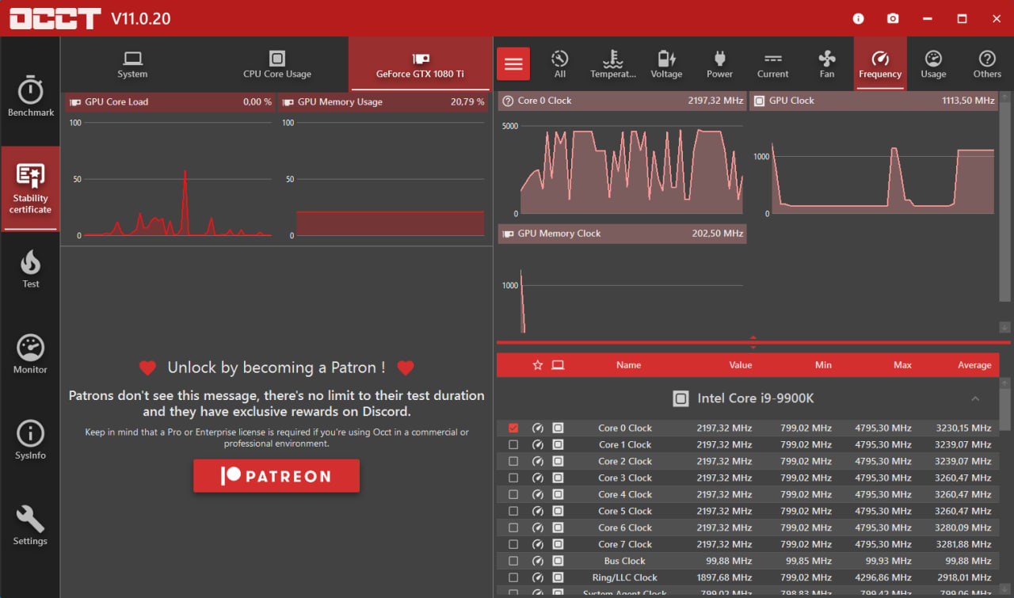Click the chip icon on Core 7 Clock row

[x=558, y=544]
